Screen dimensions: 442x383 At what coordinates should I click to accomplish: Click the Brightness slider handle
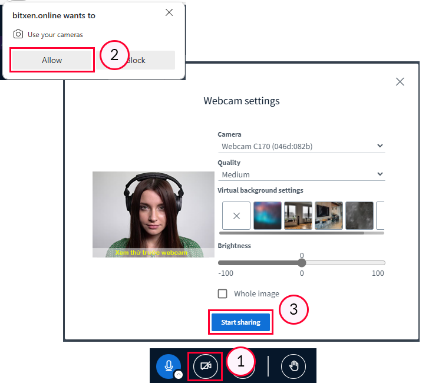click(x=302, y=263)
